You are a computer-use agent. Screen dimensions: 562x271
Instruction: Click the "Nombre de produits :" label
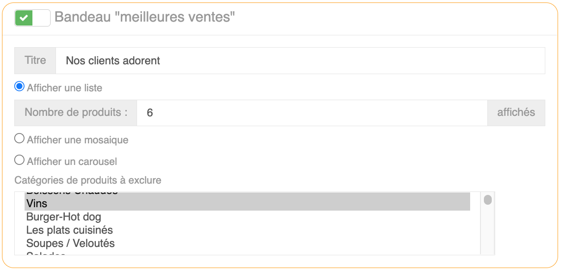[76, 113]
